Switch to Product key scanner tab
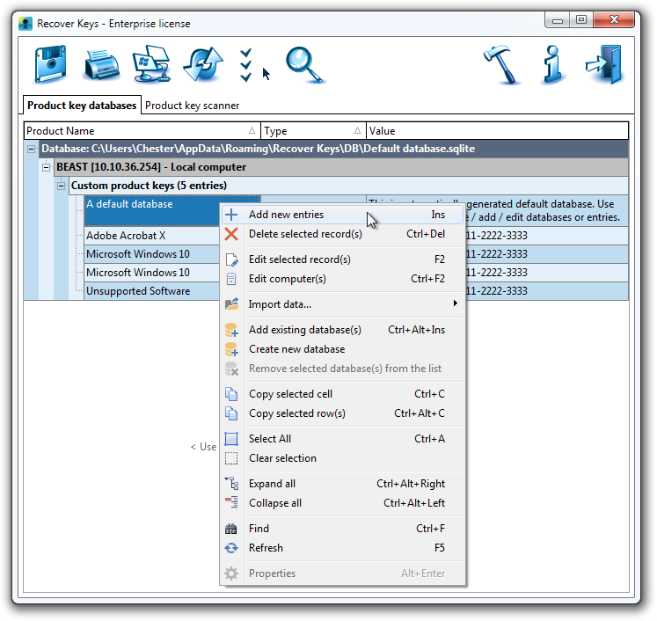The height and width of the screenshot is (621, 657). (192, 106)
